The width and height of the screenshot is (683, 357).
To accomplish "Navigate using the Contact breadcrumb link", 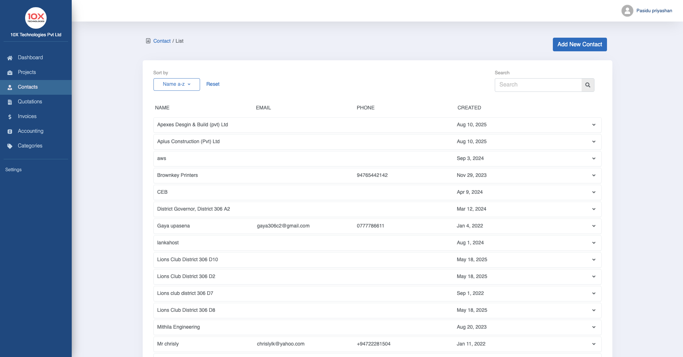I will [x=162, y=41].
